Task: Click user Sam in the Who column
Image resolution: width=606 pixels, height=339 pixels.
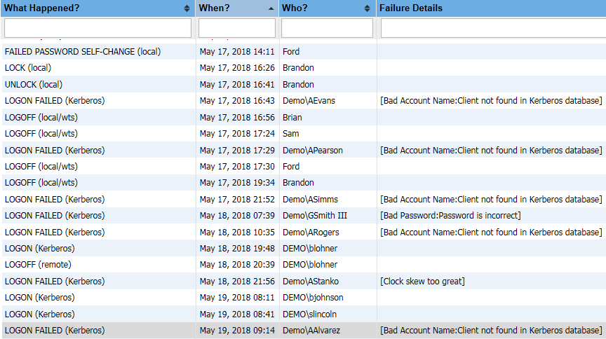Action: [x=290, y=134]
